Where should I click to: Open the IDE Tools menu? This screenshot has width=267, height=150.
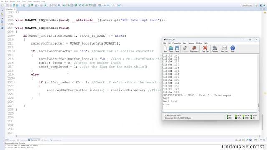(24, 2)
